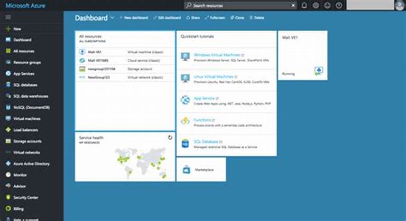The width and height of the screenshot is (406, 221).
Task: Open Resource groups in the sidebar
Action: coord(27,62)
